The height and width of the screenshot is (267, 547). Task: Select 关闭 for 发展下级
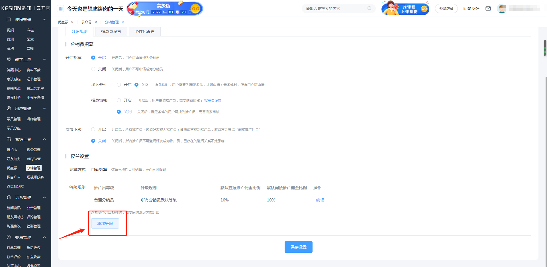click(93, 141)
